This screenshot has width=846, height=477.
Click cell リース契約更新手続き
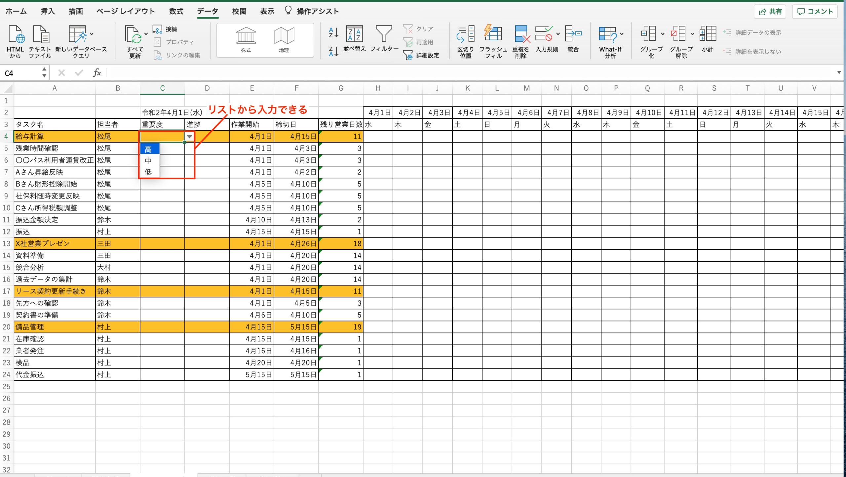pos(55,291)
